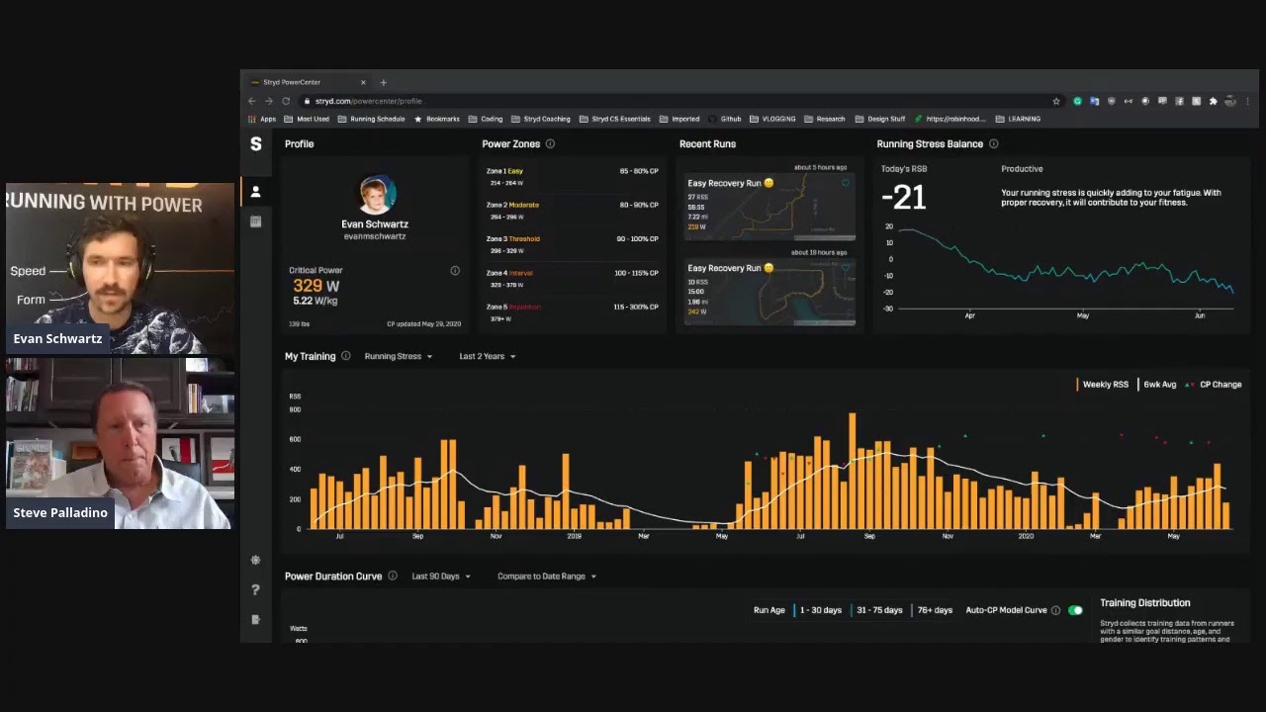
Task: Click the info icon next to My Training
Action: point(345,356)
